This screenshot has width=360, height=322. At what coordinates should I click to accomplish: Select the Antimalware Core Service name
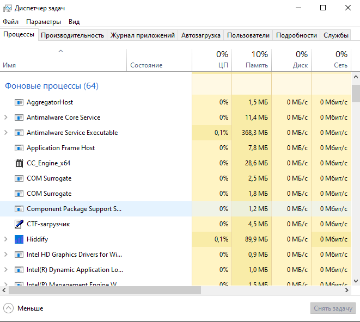point(63,117)
